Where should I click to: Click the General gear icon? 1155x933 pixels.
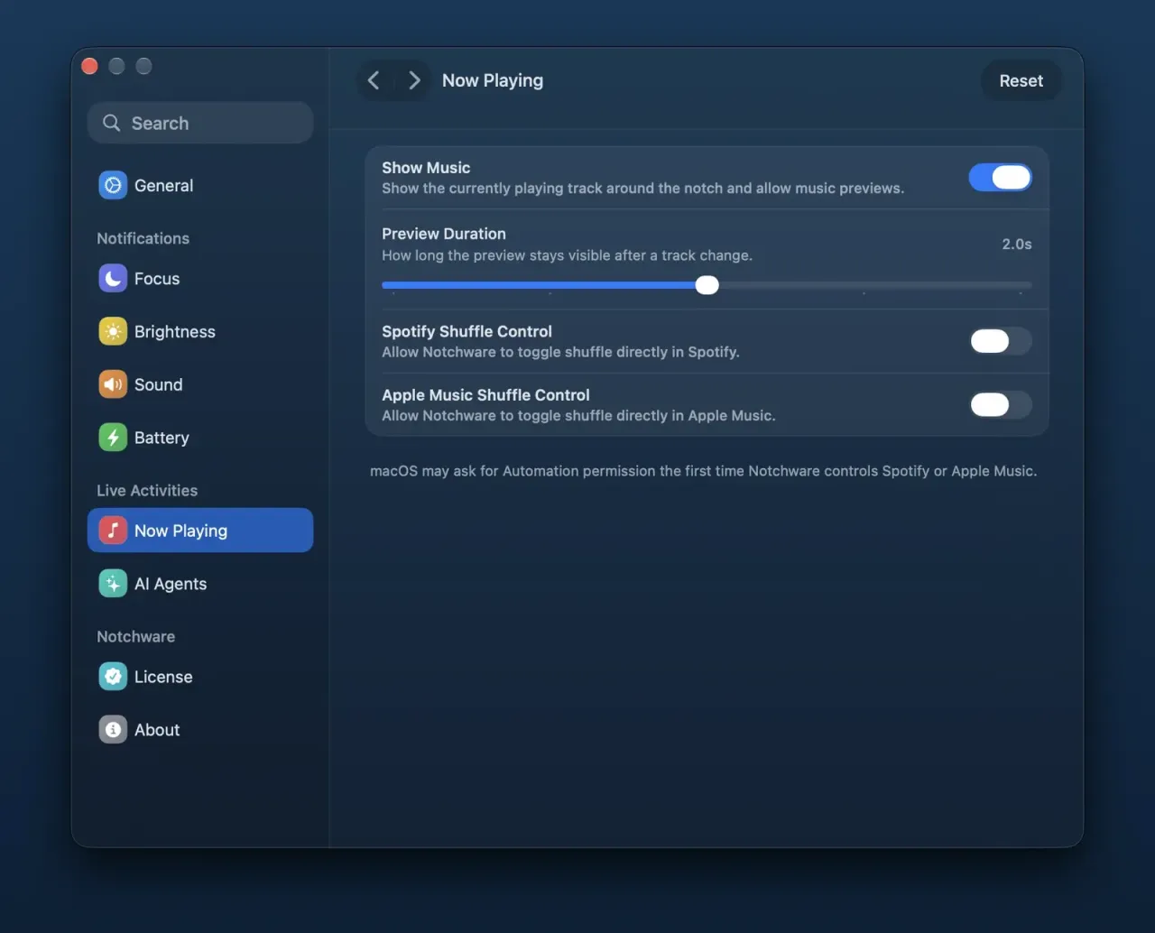(113, 185)
